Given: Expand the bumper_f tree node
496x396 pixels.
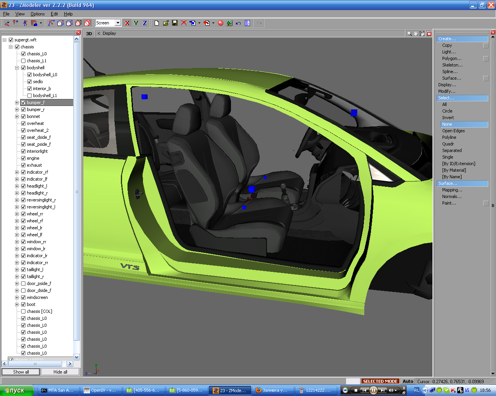Looking at the screenshot, I should tap(17, 102).
